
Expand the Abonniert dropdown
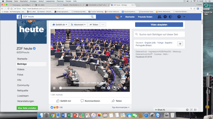(78, 24)
